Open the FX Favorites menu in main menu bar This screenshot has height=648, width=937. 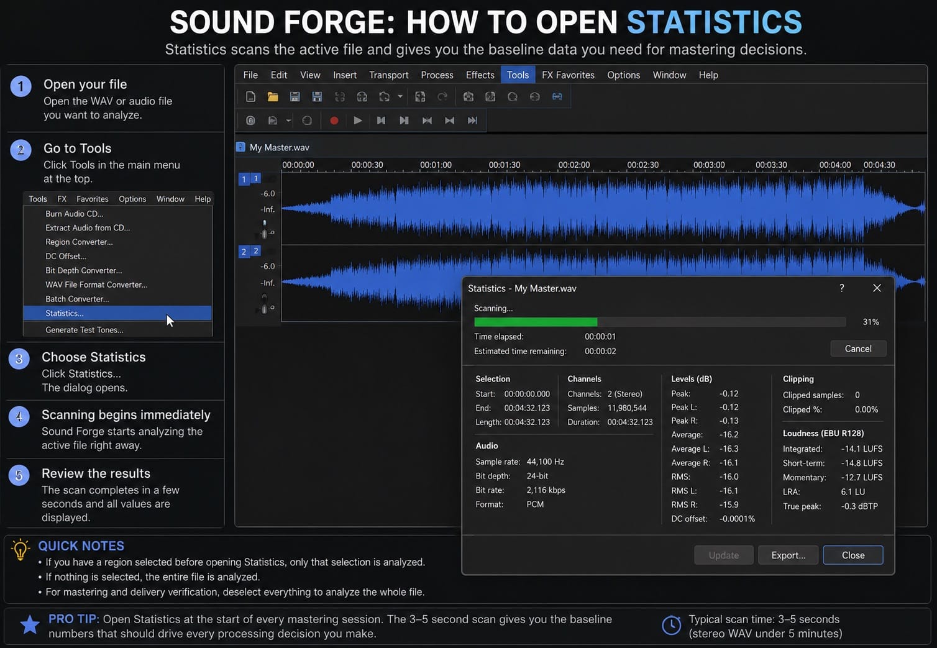(x=568, y=75)
